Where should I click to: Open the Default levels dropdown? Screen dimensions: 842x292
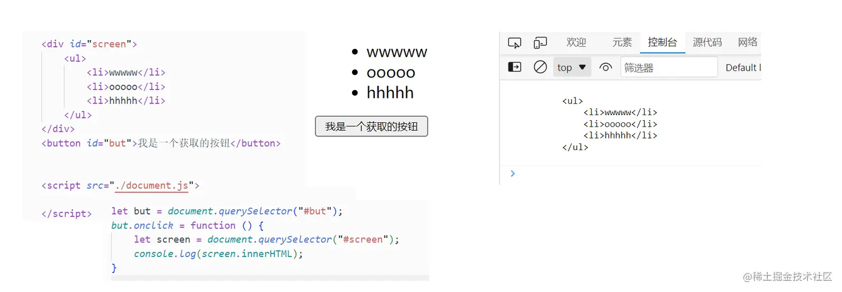[743, 67]
